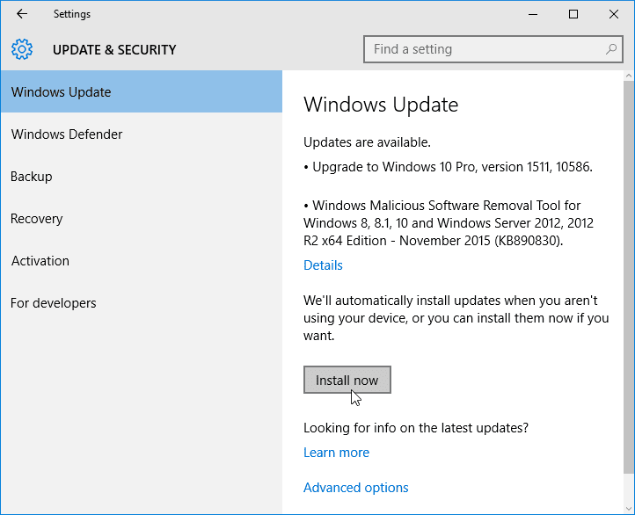Open the Recovery section
The image size is (635, 515).
142,219
